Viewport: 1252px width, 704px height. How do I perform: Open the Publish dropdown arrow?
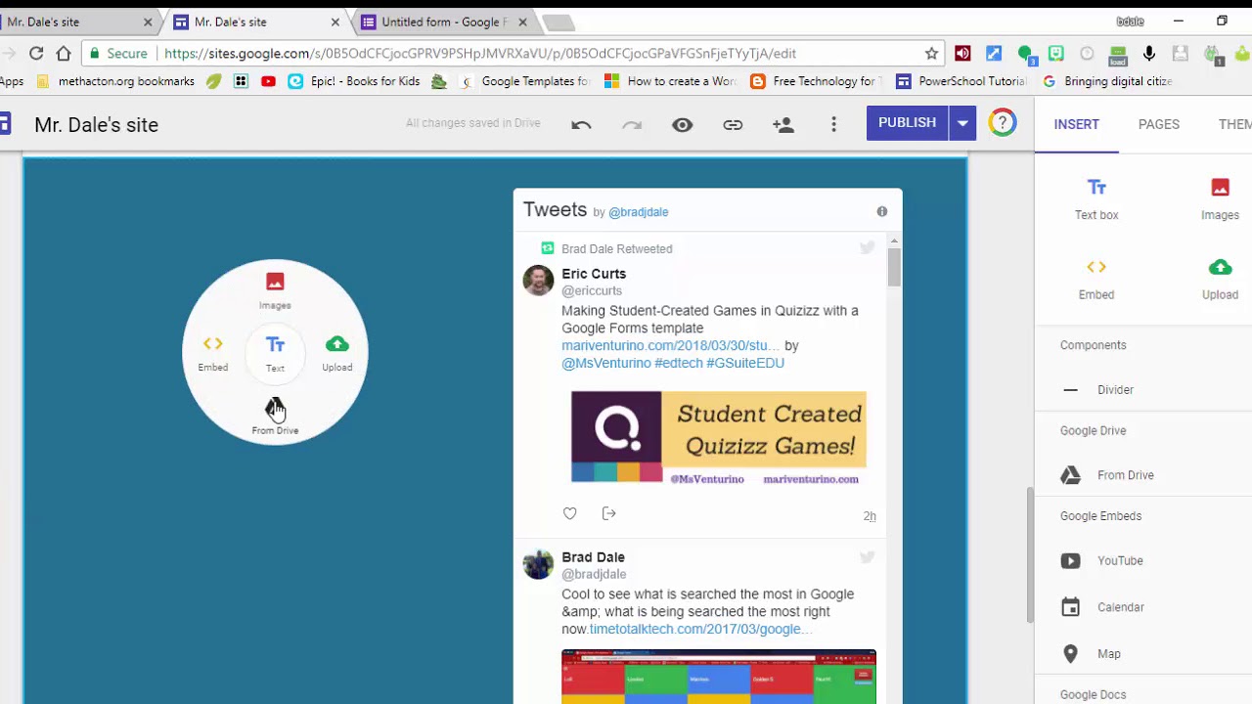coord(962,123)
